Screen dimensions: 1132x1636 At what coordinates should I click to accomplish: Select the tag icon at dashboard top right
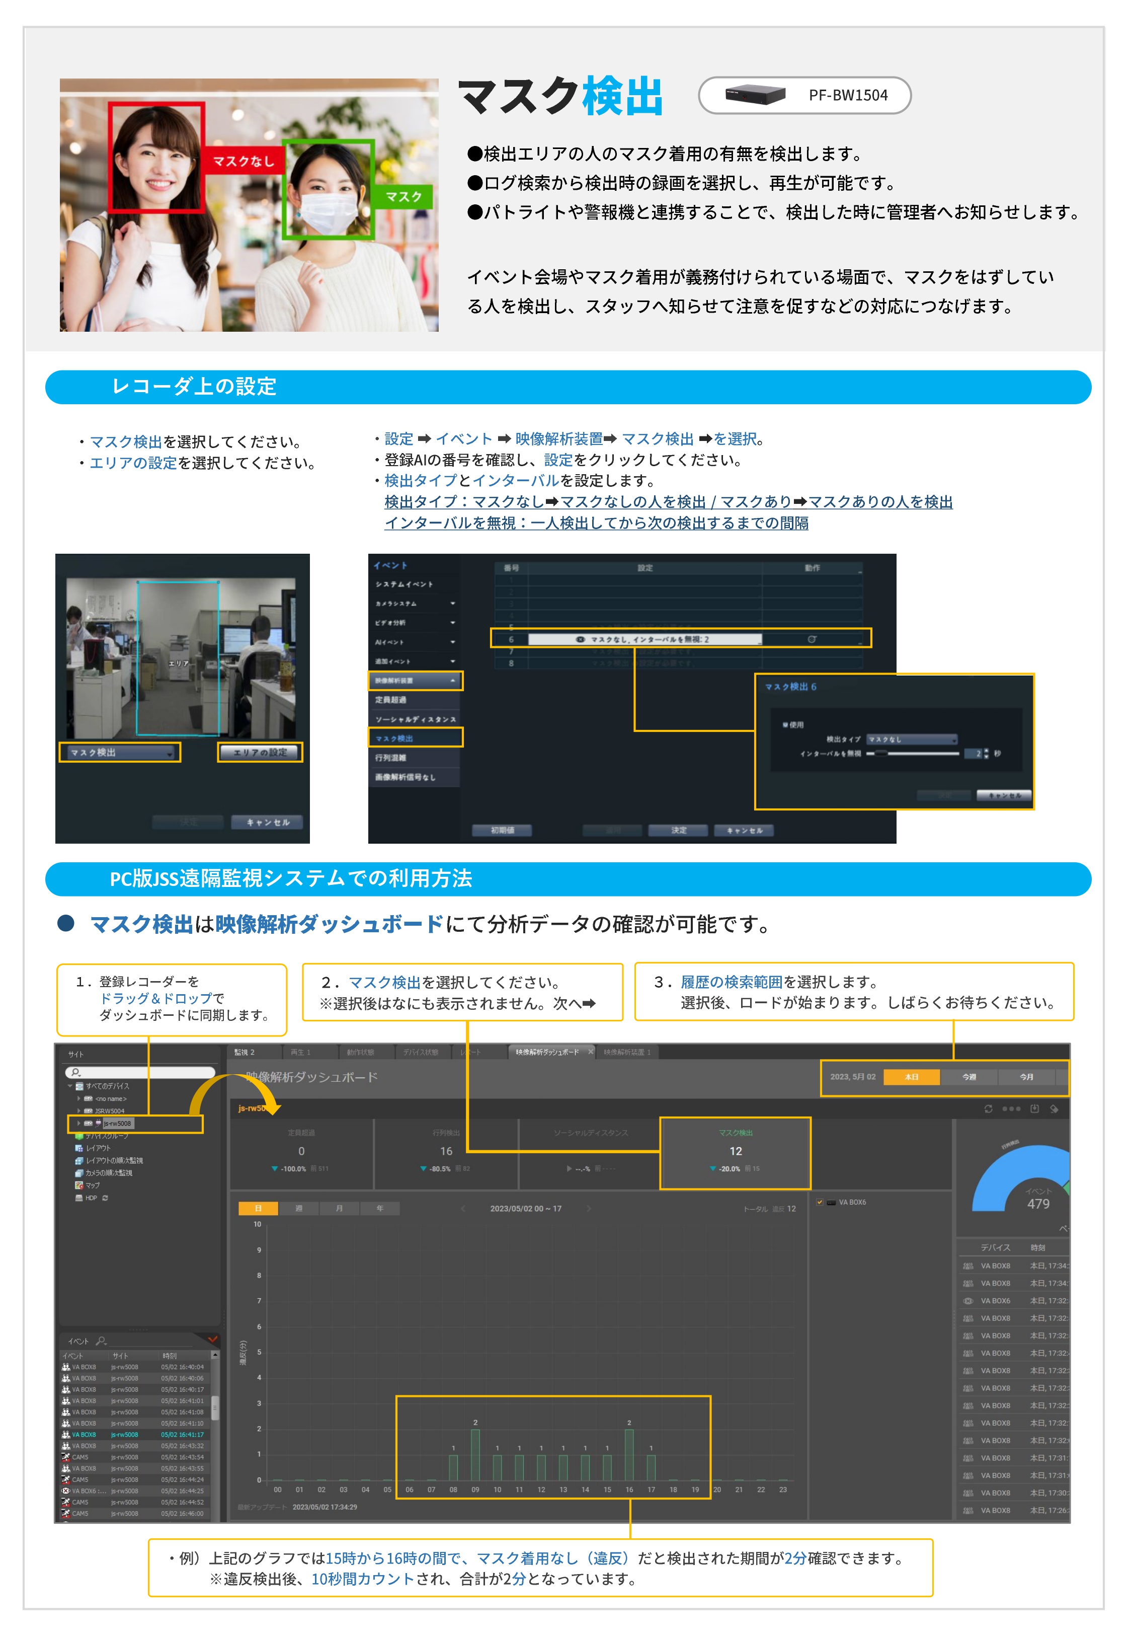tap(1055, 1109)
